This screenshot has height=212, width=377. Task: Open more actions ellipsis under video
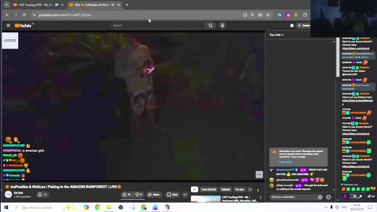185,195
